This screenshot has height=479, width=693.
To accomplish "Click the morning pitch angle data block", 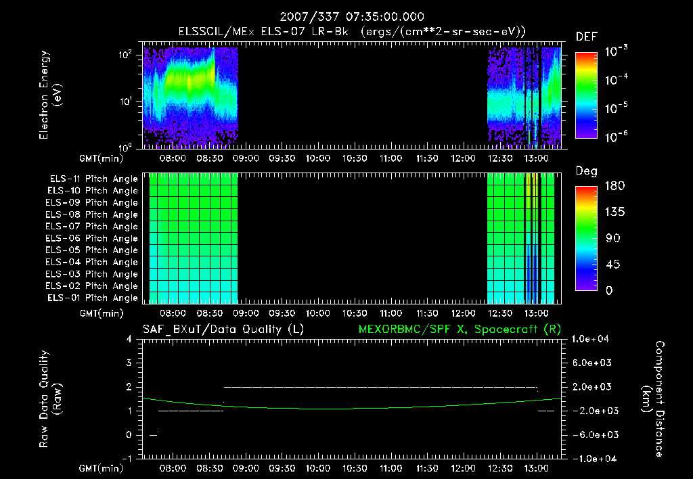I will pyautogui.click(x=193, y=238).
